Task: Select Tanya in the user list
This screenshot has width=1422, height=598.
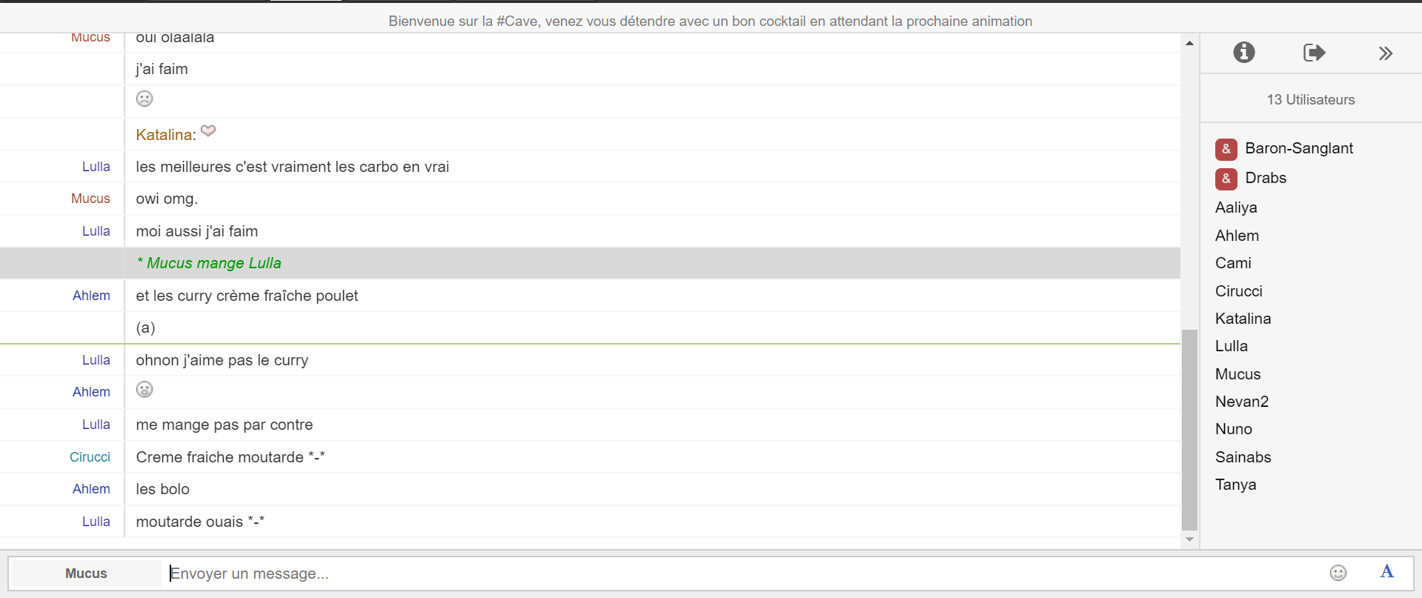Action: 1235,485
